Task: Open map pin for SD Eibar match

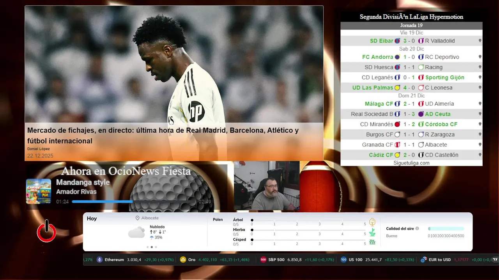Action: pyautogui.click(x=480, y=41)
